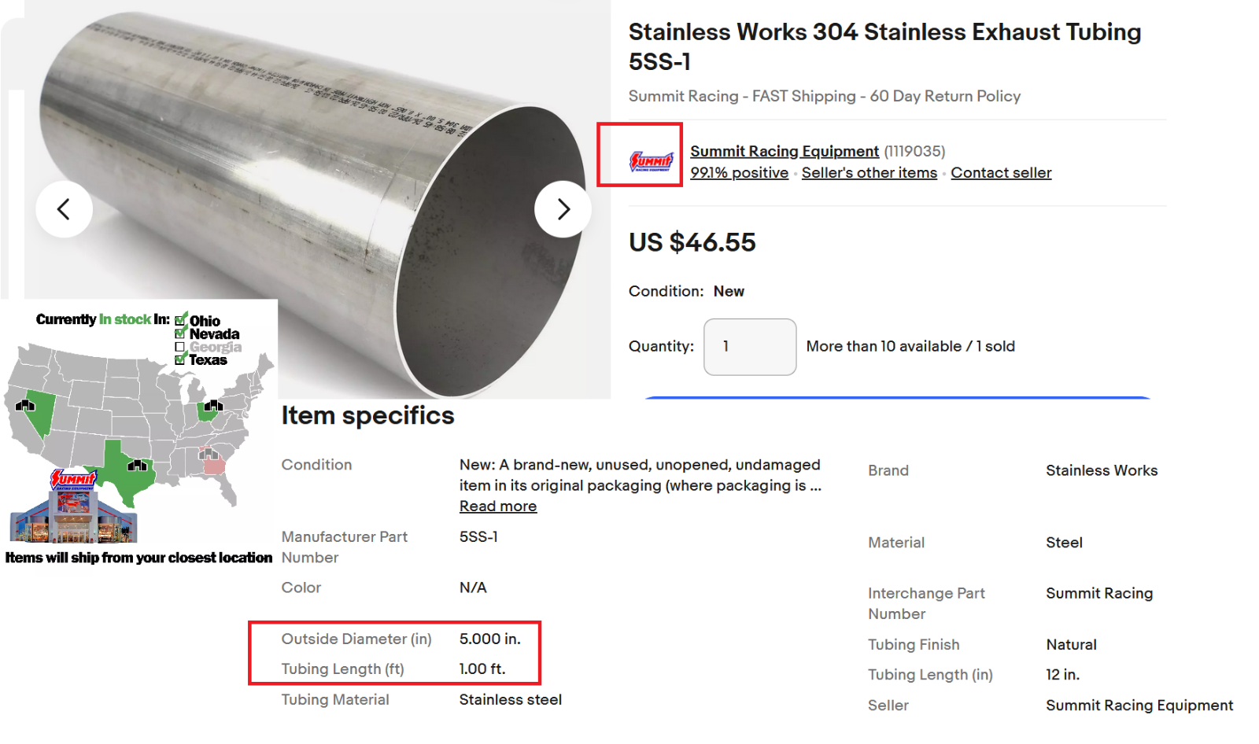The height and width of the screenshot is (744, 1259).
Task: Expand condition text with Read more
Action: coord(498,506)
